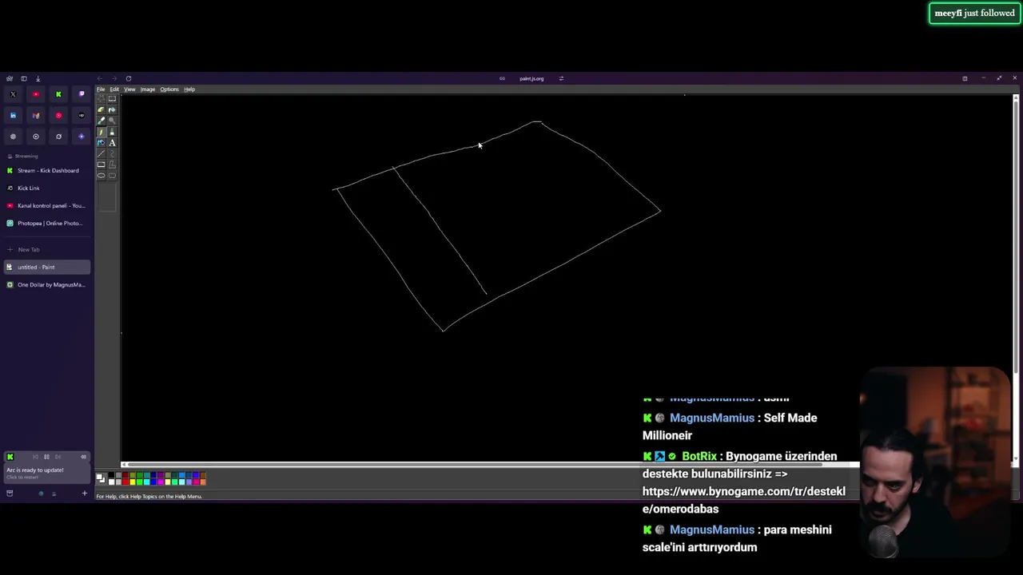The image size is (1023, 575).
Task: Select the Magnifier tool
Action: (x=112, y=121)
